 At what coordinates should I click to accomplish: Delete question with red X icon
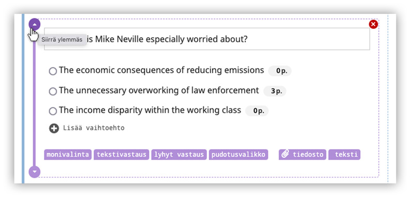373,24
